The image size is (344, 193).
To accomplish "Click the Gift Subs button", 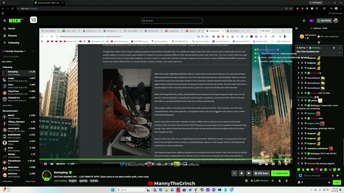I will tap(261, 173).
